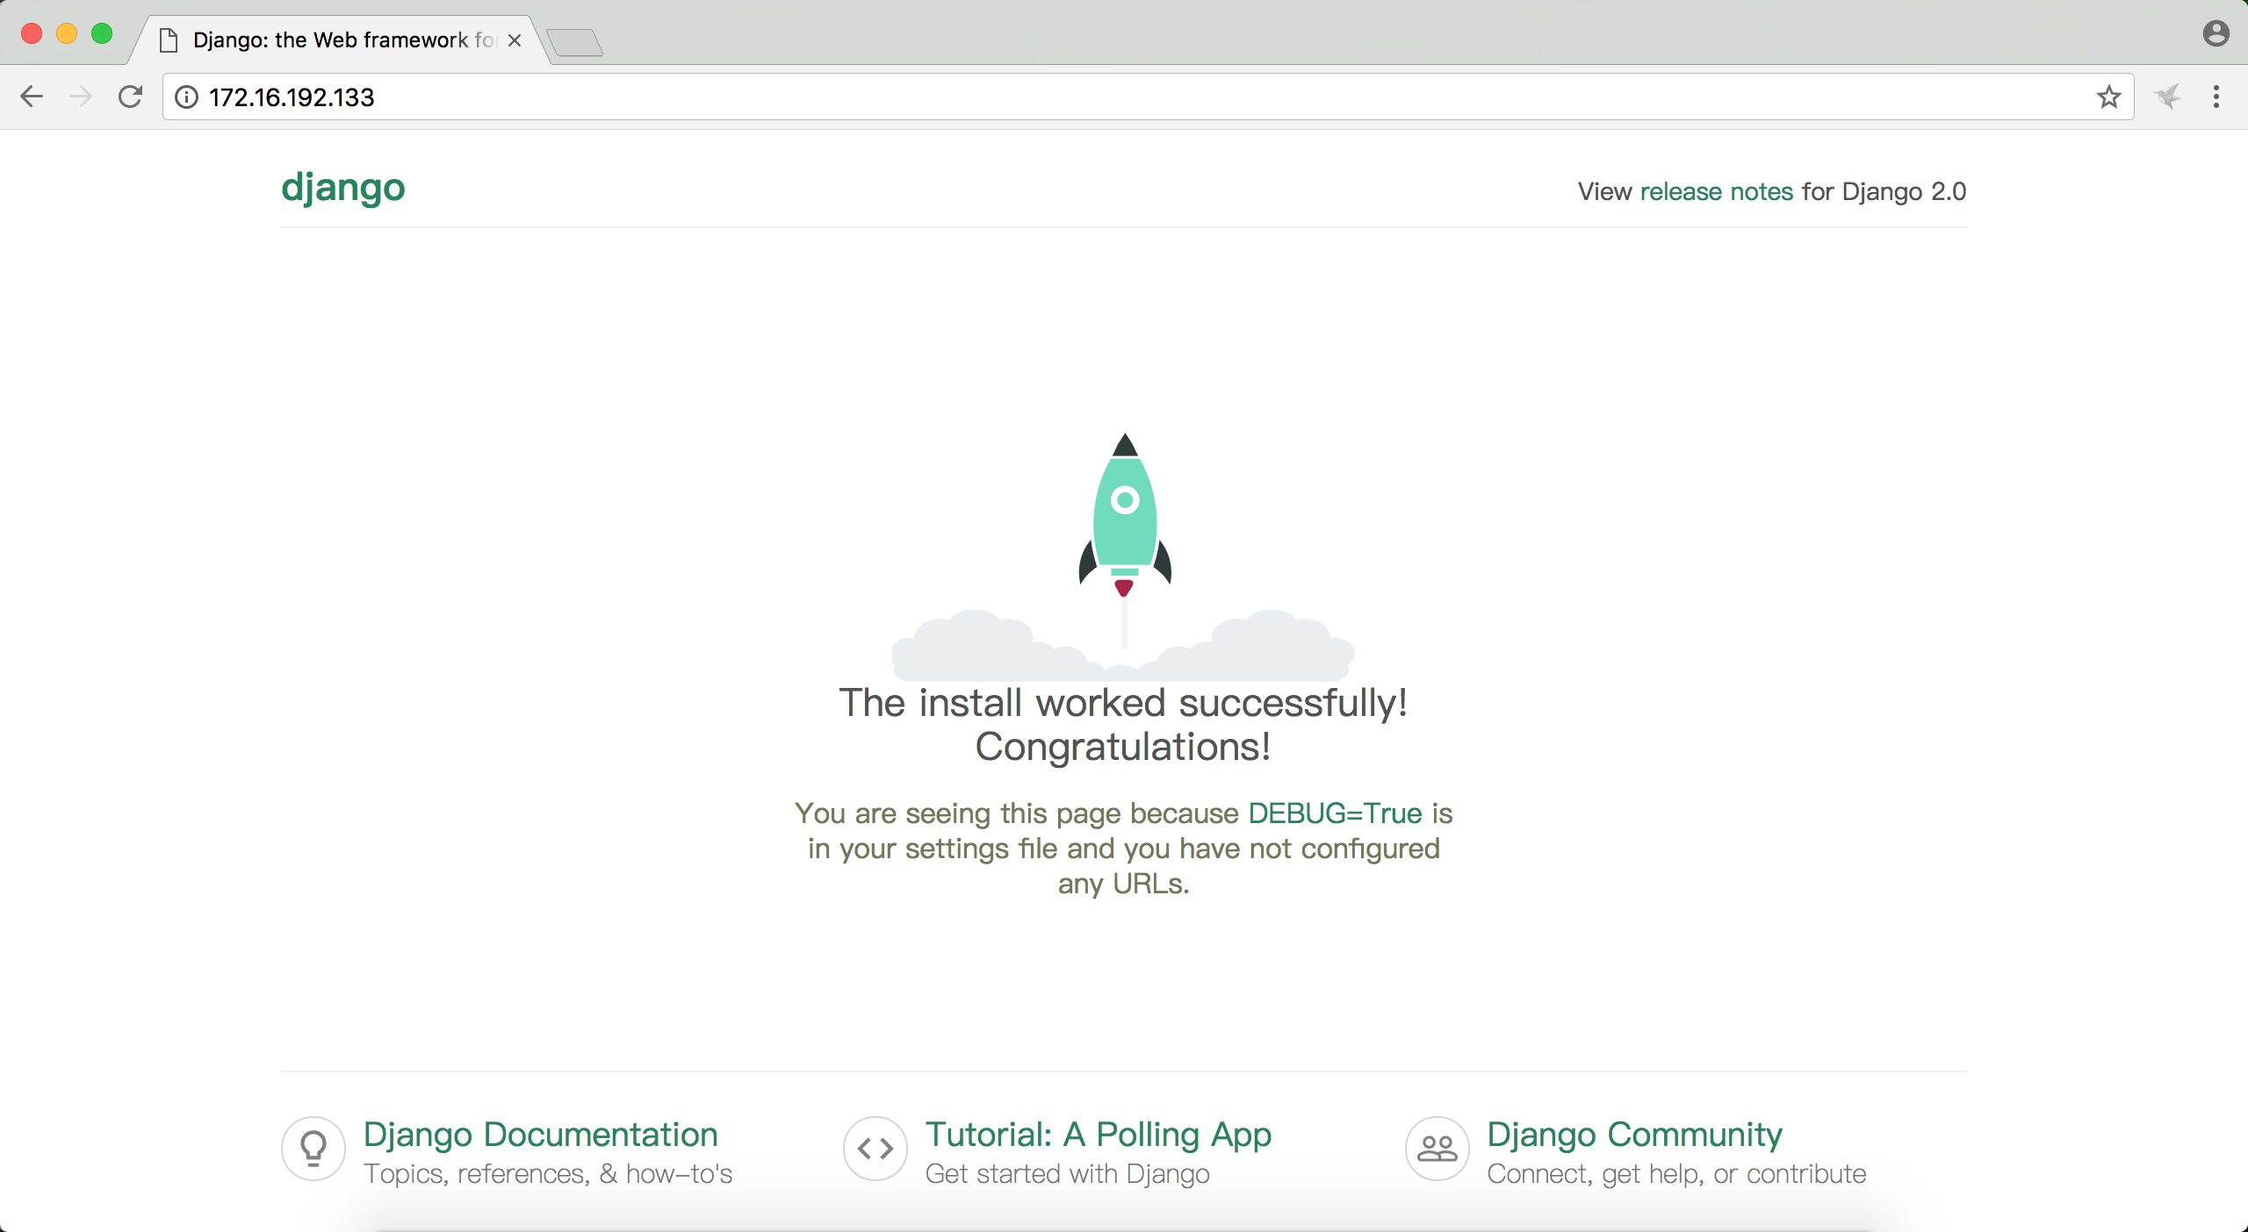This screenshot has height=1232, width=2248.
Task: Open the Chrome three-dot menu
Action: (x=2216, y=97)
